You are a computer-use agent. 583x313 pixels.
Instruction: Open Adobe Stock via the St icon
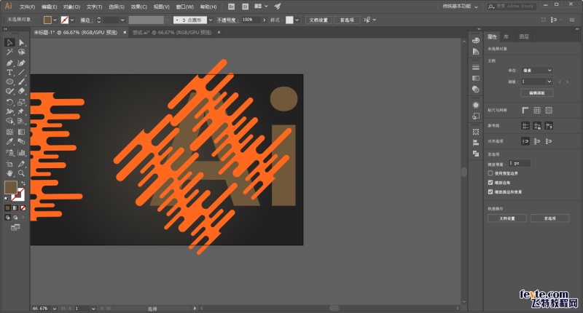[x=245, y=7]
